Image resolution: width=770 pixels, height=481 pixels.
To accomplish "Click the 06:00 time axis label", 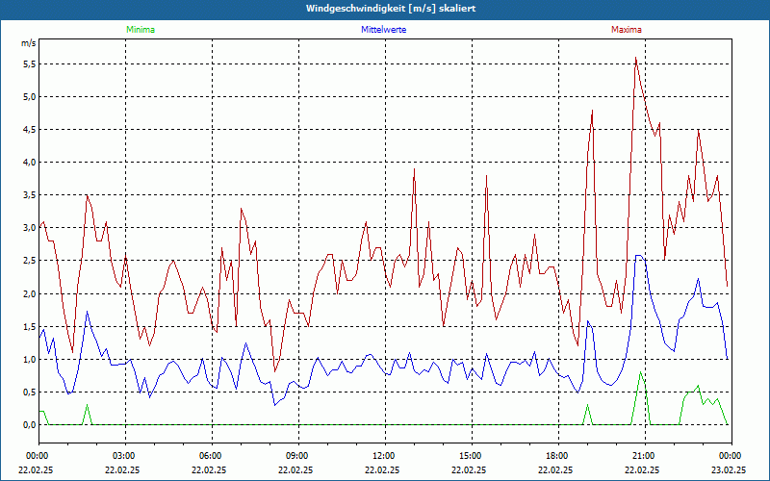I will pyautogui.click(x=212, y=456).
